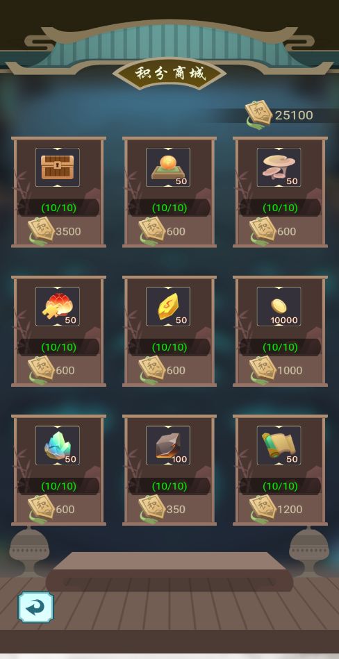Select the treasure chest item icon
Viewport: 339px width, 659px height.
(x=57, y=167)
